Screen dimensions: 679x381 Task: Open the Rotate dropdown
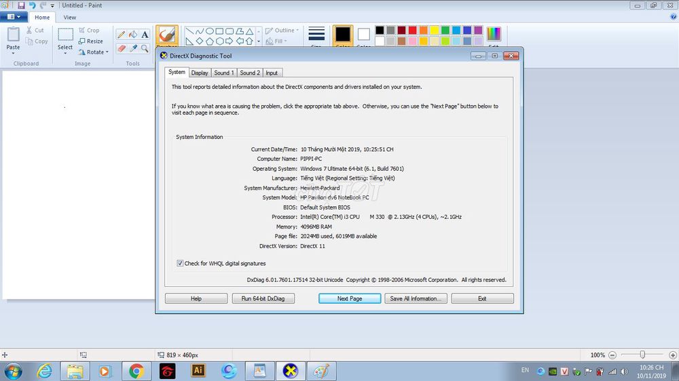[x=94, y=52]
